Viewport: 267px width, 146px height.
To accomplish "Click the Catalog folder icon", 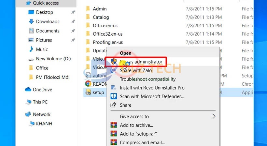I will click(88, 17).
